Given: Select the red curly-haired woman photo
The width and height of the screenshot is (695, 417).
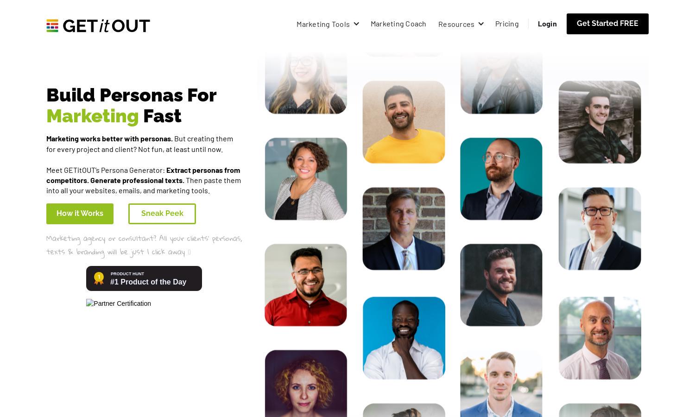Looking at the screenshot, I should coord(306,384).
